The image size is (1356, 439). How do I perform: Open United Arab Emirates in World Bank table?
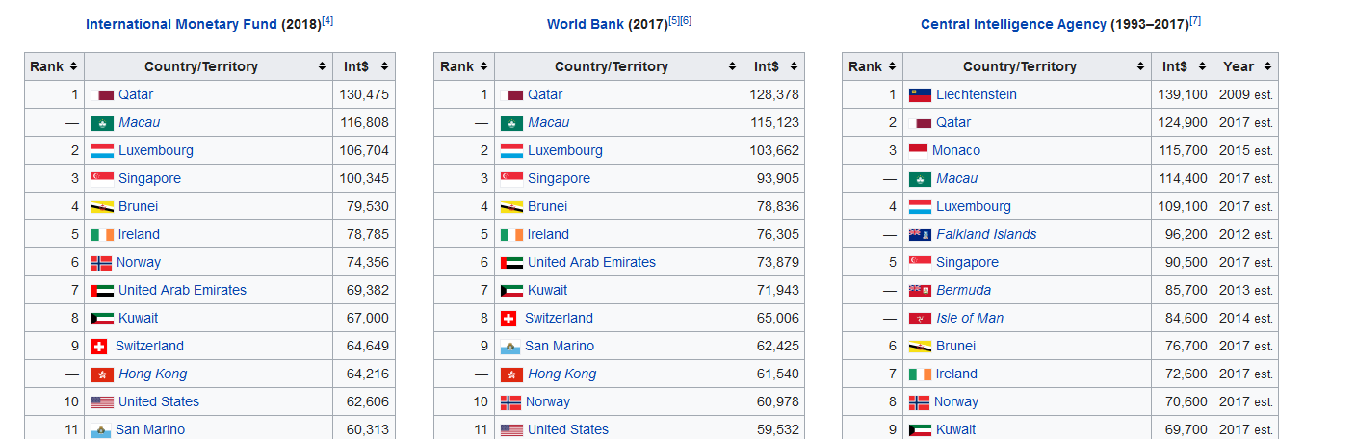(591, 263)
